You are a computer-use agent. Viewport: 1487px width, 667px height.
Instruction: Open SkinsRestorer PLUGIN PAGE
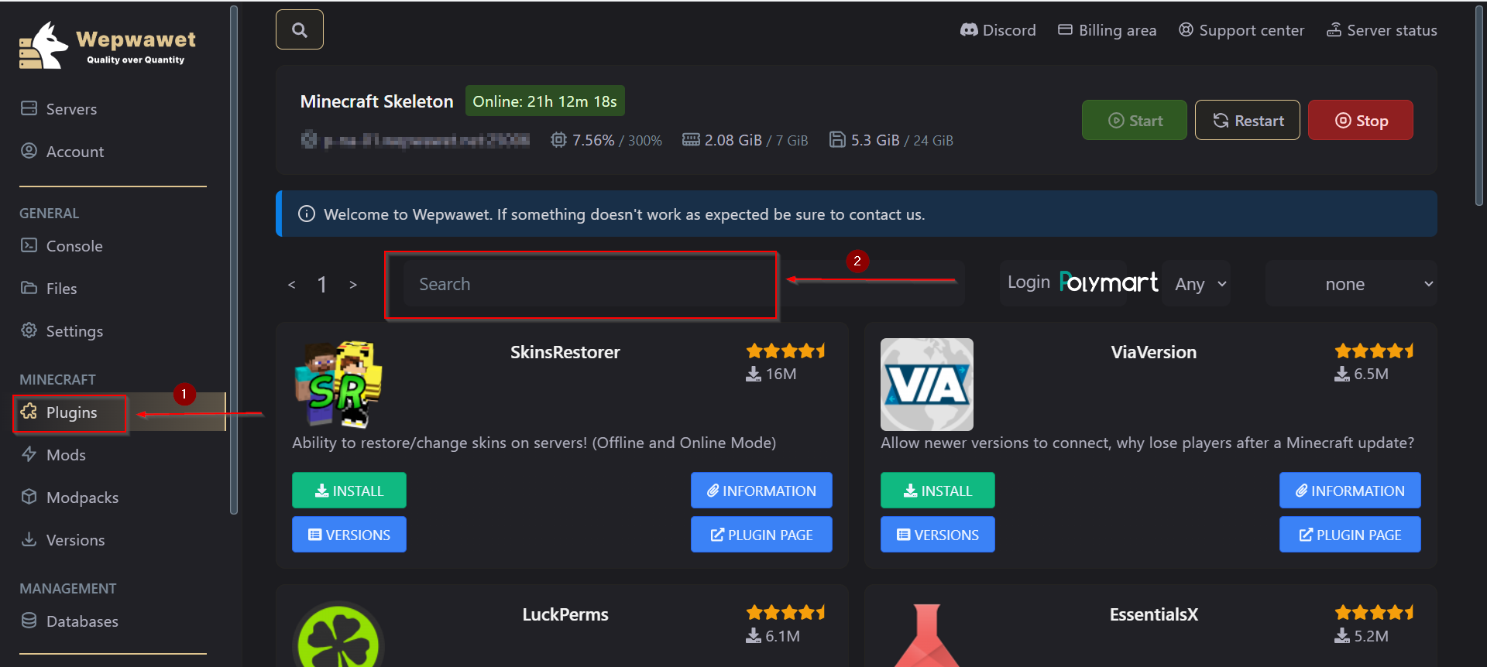click(761, 535)
